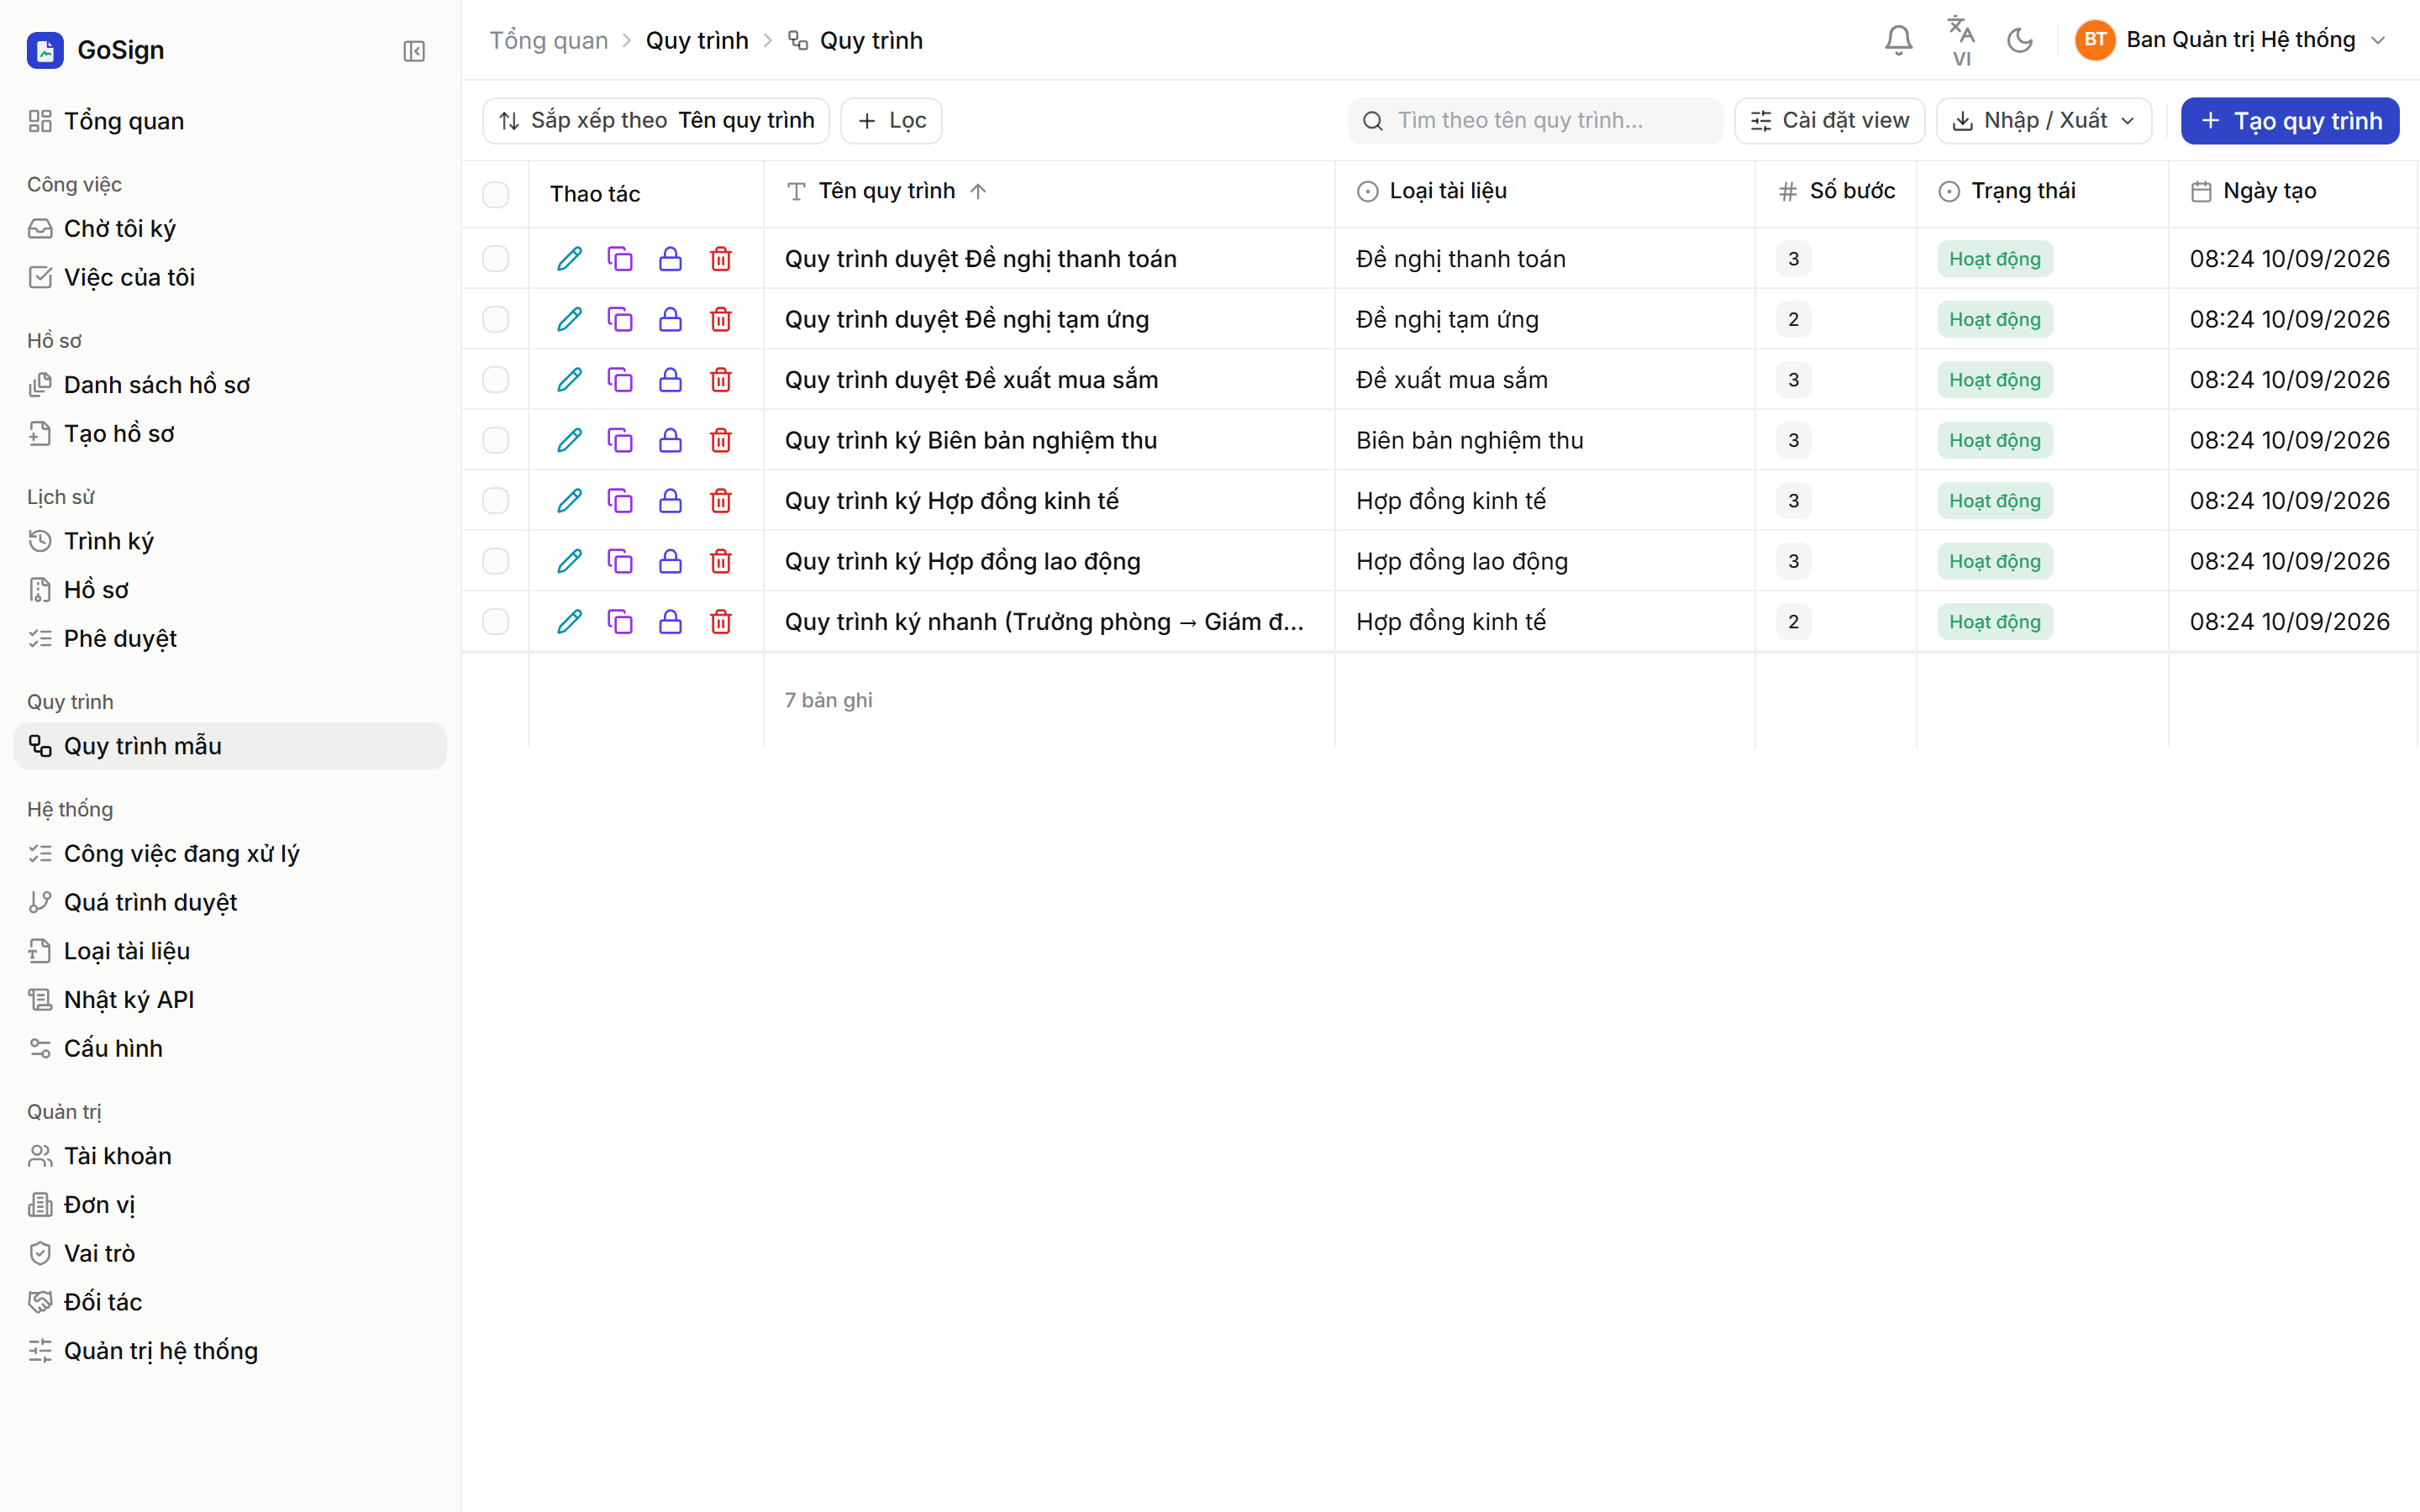Sort by the Tên quy trình column header

(x=886, y=191)
